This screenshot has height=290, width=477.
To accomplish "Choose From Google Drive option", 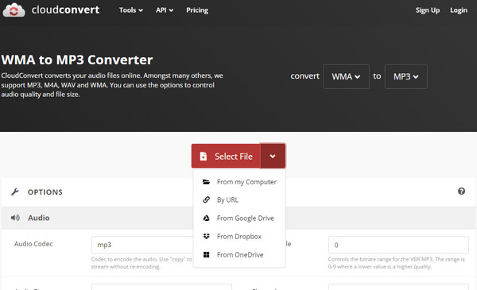I will [x=239, y=218].
